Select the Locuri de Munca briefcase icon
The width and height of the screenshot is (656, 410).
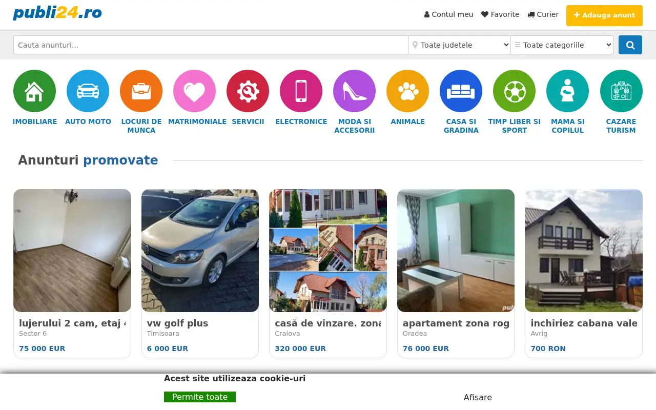141,91
